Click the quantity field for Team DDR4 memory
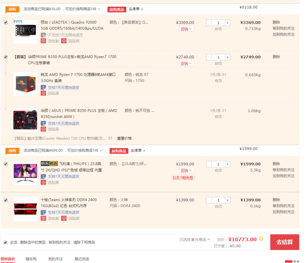This screenshot has width=308, height=263. point(218,200)
